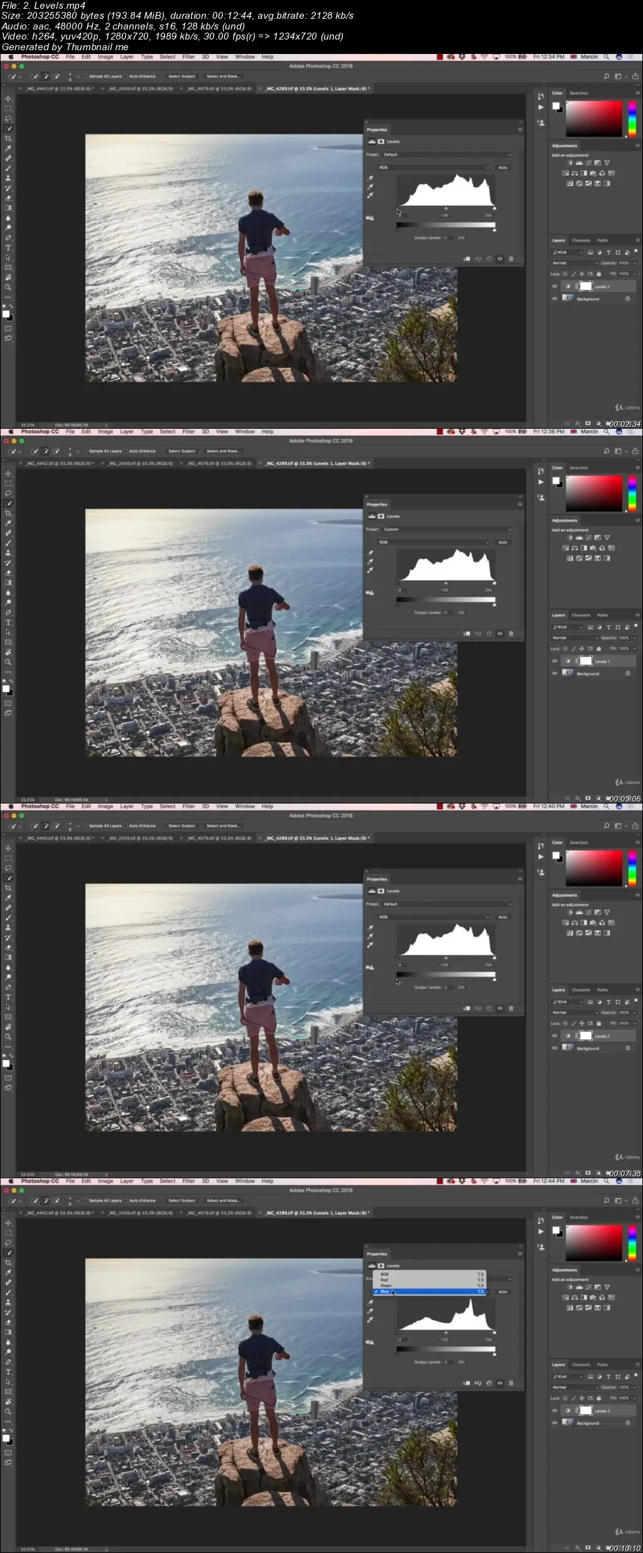
Task: Click the white output slider in the 07:38 frame
Action: 494,980
